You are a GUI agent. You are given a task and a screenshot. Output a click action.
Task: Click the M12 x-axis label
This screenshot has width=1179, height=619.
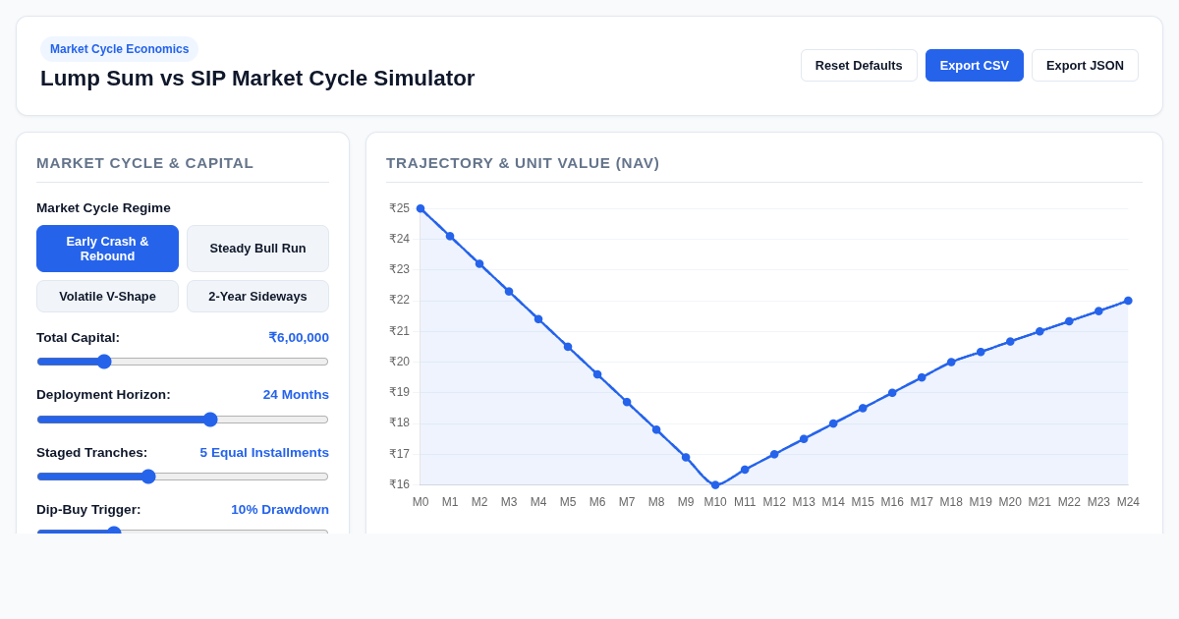click(x=774, y=502)
